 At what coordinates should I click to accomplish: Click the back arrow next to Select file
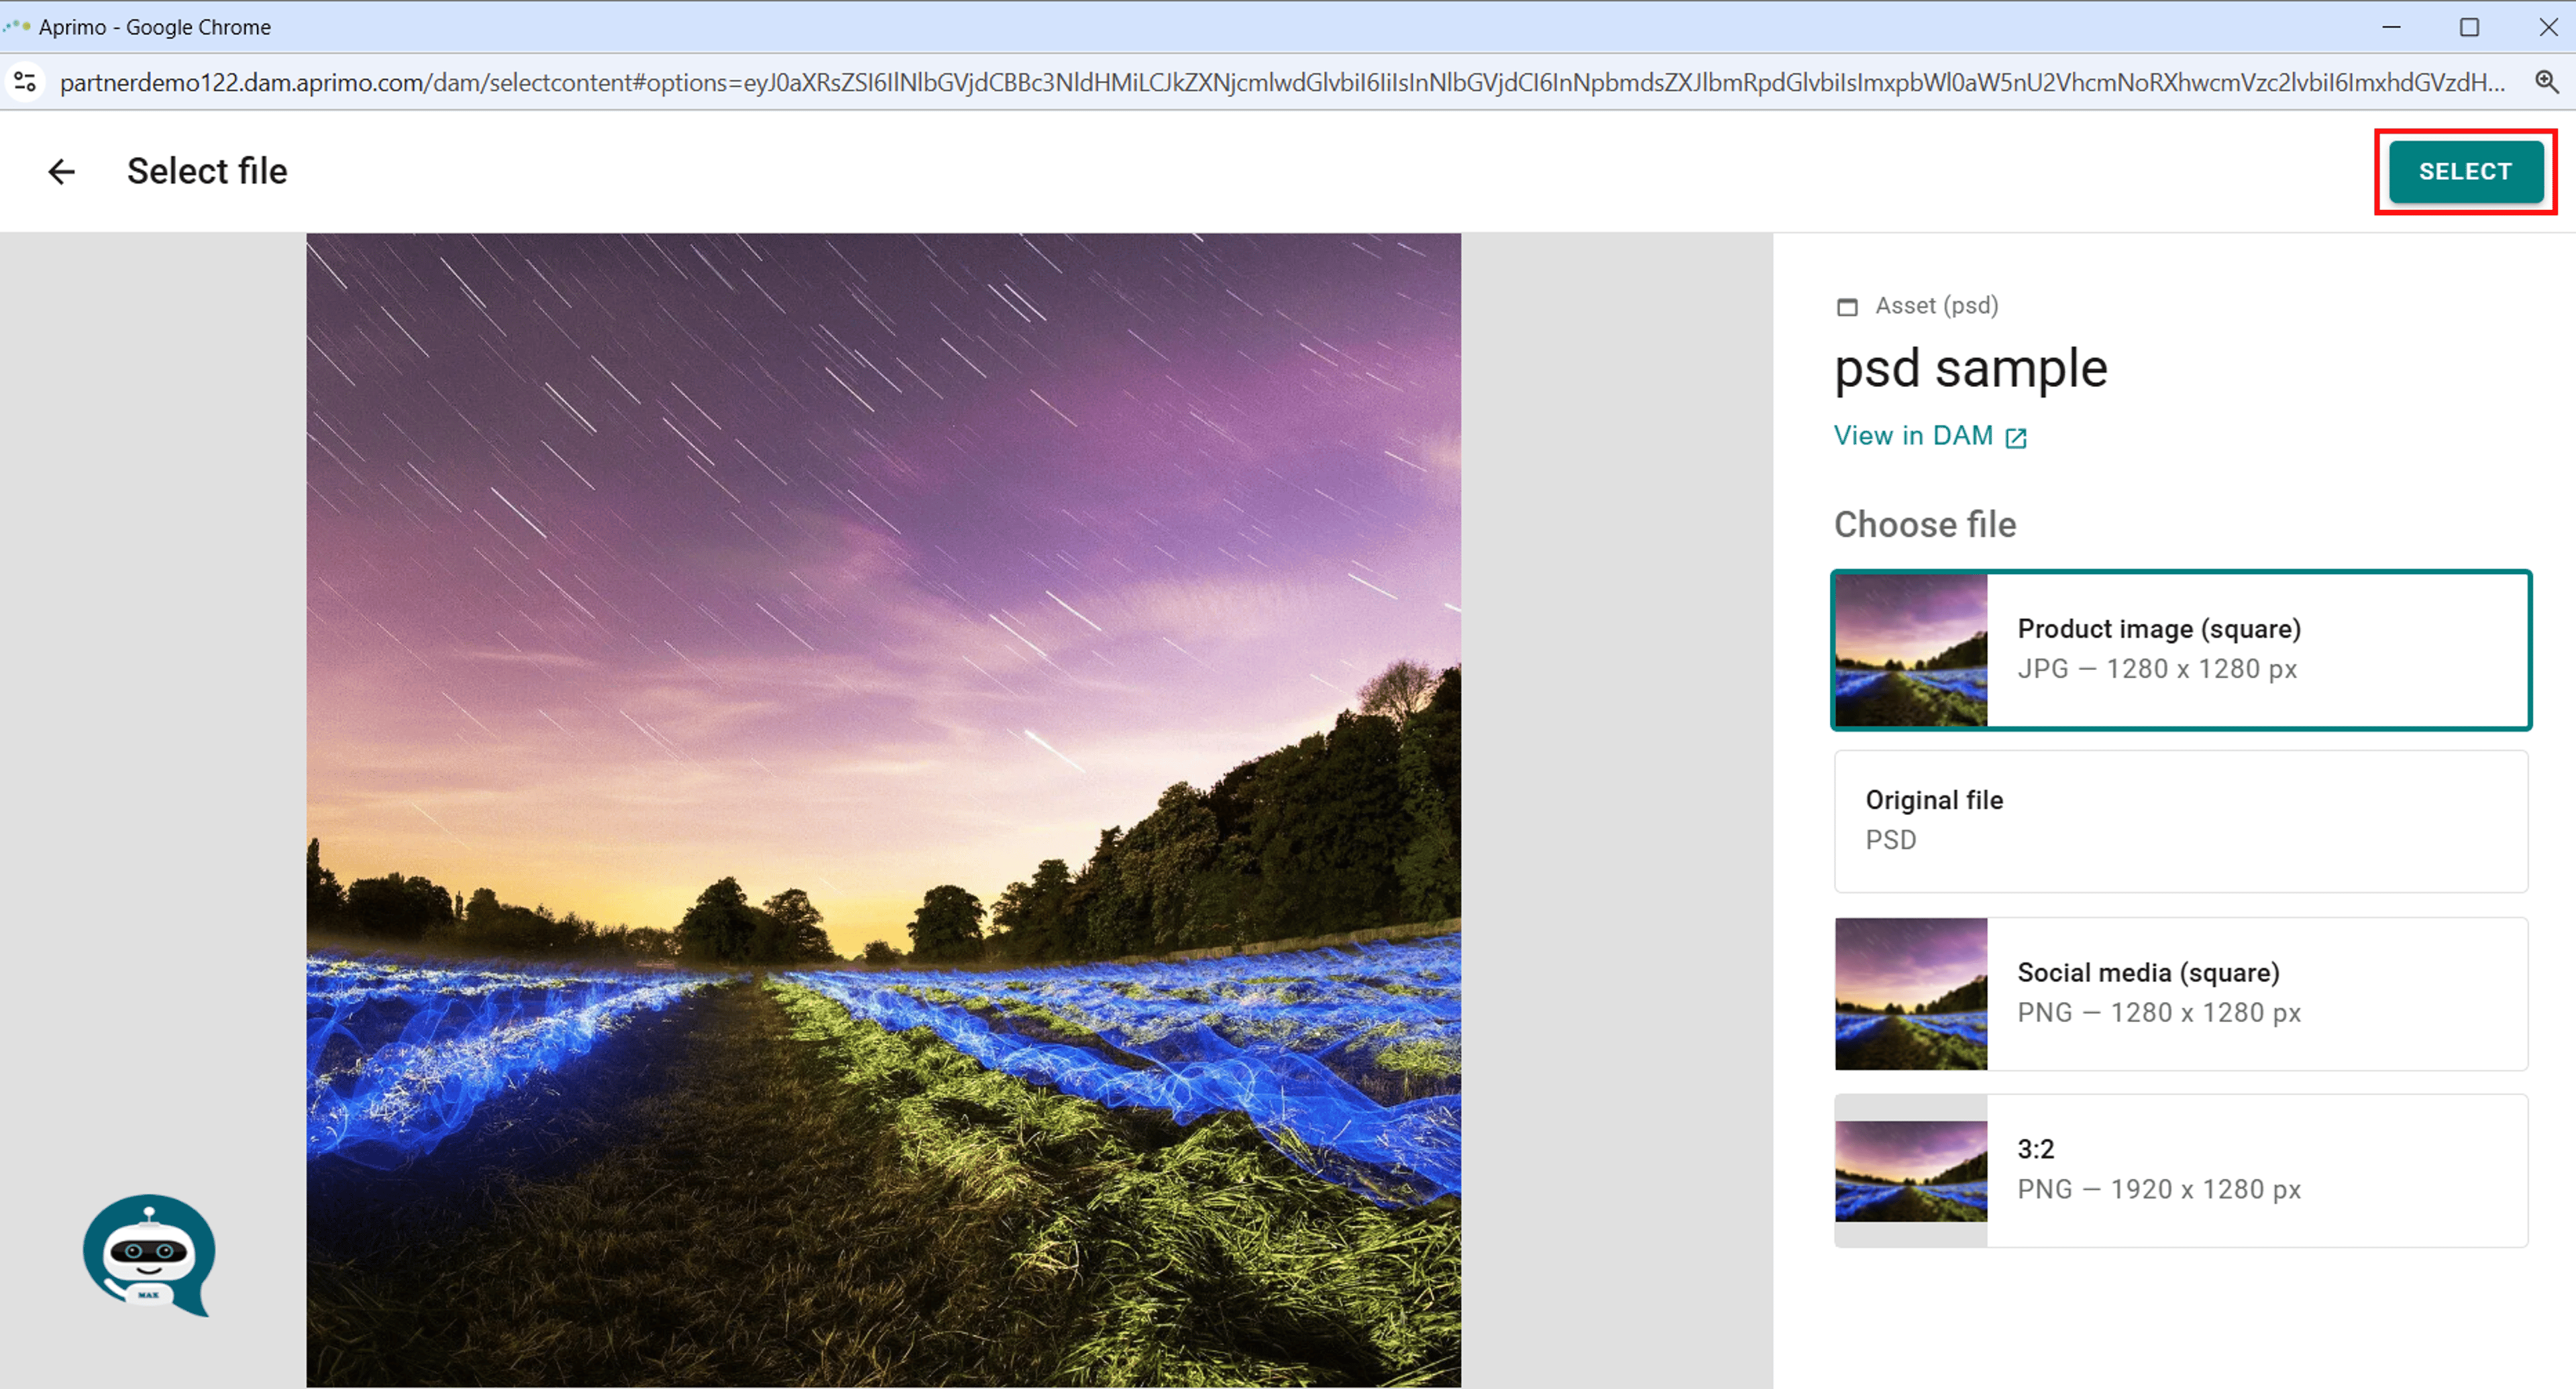[x=62, y=172]
